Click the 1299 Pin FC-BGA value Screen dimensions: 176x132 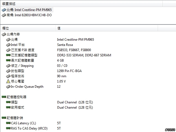(69, 71)
